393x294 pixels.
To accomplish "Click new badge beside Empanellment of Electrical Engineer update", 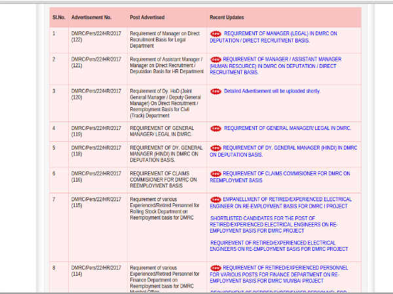I will (215, 200).
